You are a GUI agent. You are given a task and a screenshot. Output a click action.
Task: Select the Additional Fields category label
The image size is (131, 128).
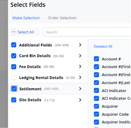[36, 45]
